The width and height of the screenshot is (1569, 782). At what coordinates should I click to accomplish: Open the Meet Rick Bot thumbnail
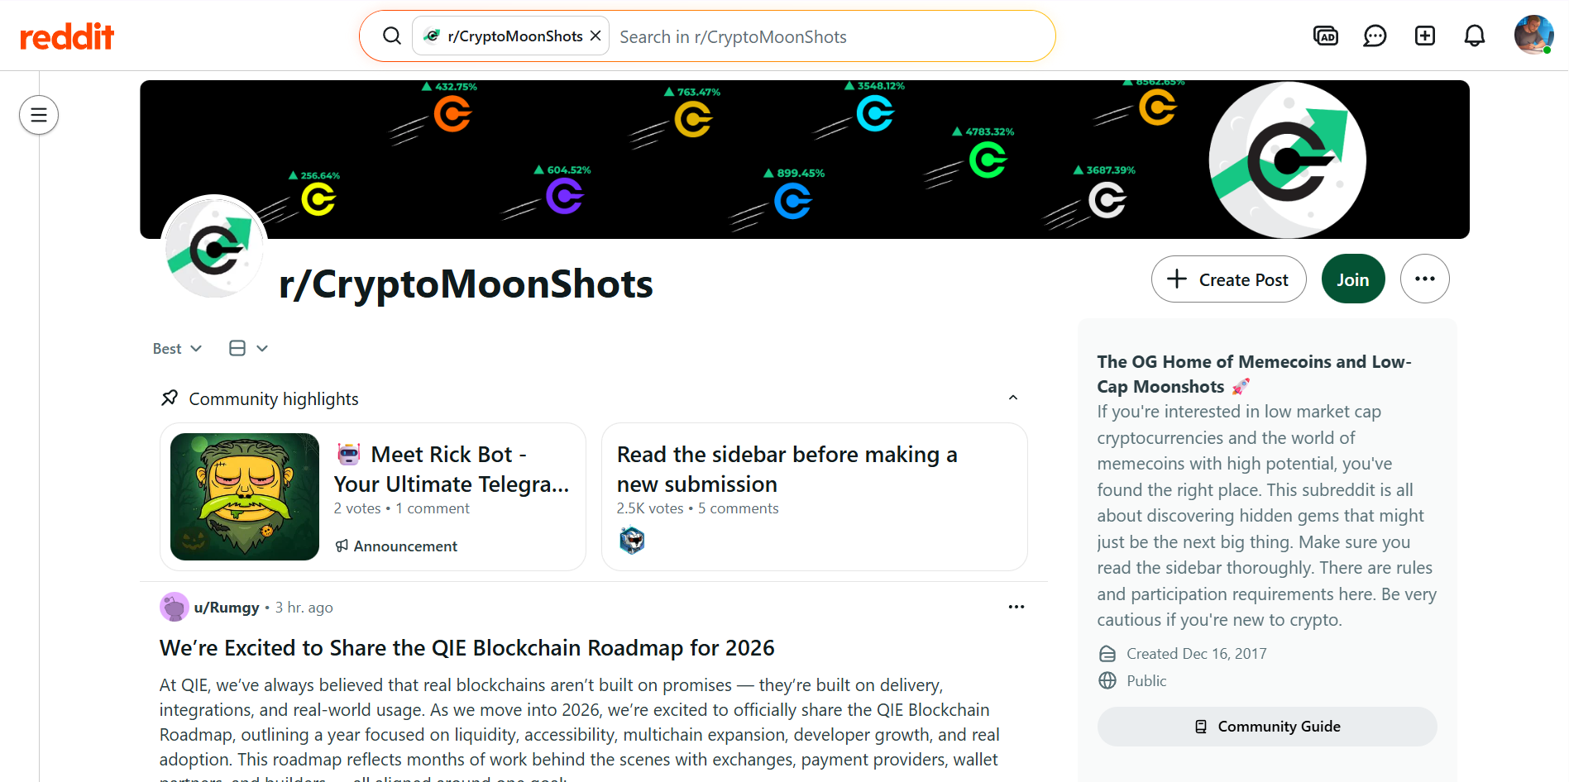tap(245, 497)
